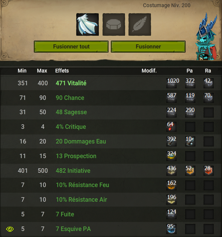The image size is (222, 237).
Task: Click the Fusionner tout button
Action: [x=71, y=47]
